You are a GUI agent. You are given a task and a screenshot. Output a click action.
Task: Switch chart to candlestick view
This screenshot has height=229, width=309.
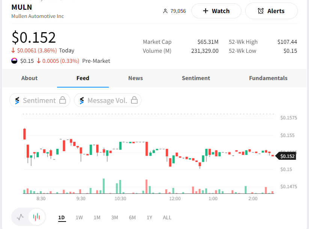(36, 217)
